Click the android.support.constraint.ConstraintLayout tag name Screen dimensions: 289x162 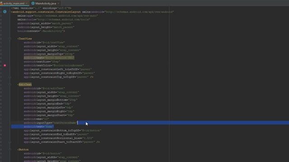pyautogui.click(x=47, y=12)
